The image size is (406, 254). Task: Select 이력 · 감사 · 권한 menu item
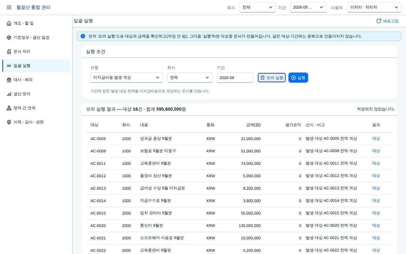[36, 122]
